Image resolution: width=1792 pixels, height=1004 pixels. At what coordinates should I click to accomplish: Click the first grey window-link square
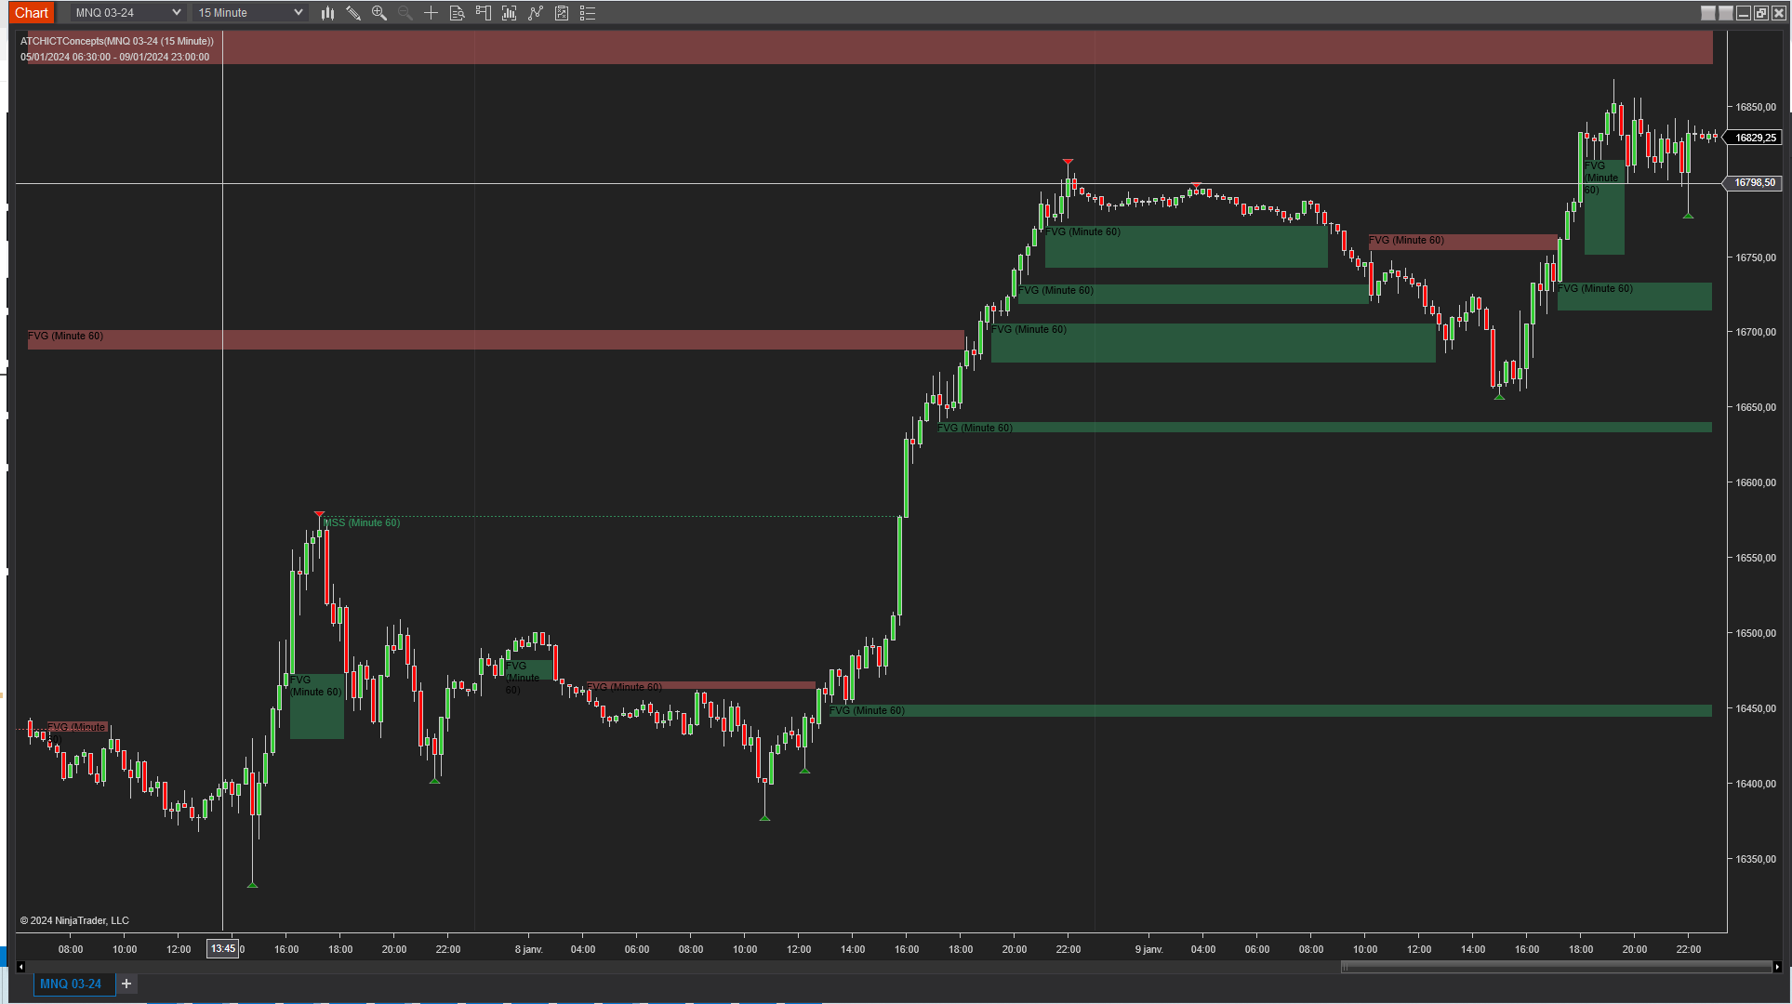coord(1707,13)
